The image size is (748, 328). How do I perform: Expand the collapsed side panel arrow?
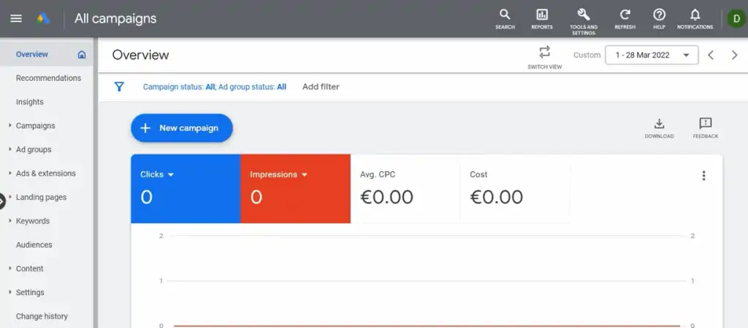(x=2, y=201)
